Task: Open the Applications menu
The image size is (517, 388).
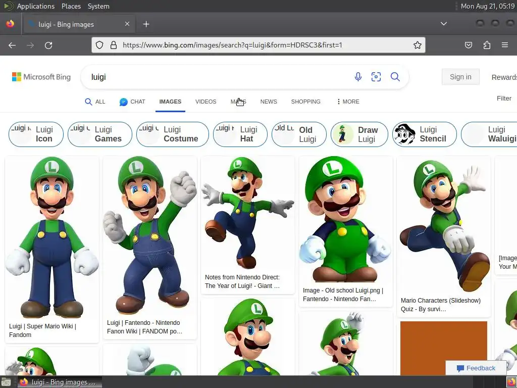Action: (x=36, y=6)
